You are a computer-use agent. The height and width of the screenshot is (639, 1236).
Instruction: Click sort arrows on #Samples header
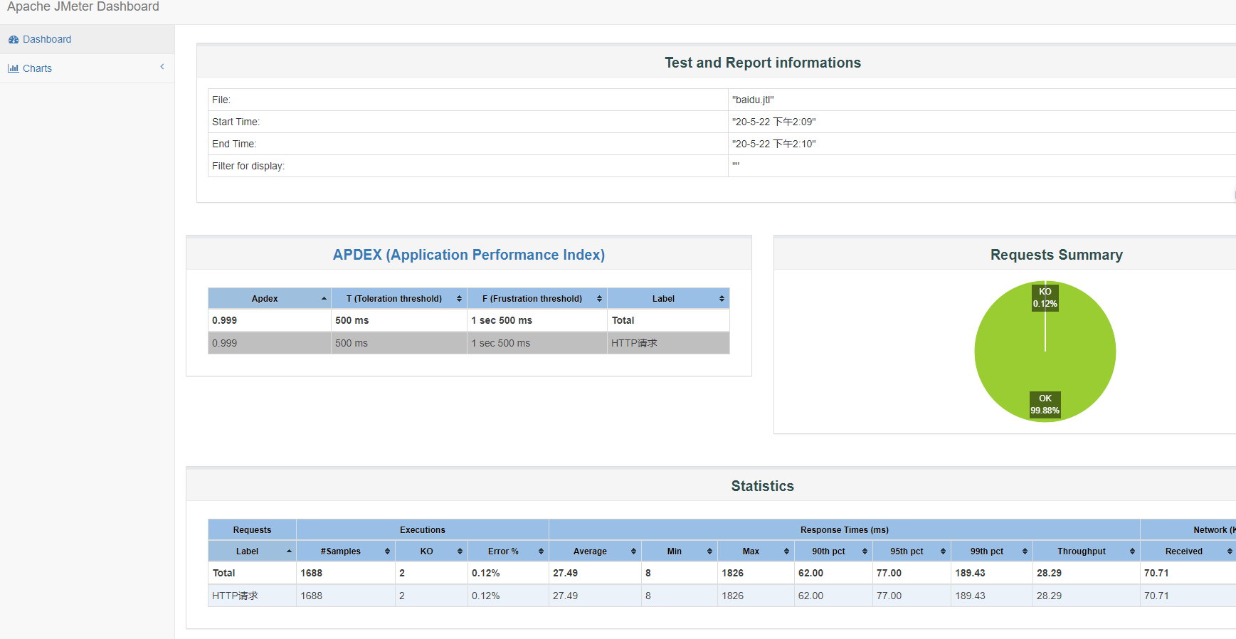click(x=388, y=551)
